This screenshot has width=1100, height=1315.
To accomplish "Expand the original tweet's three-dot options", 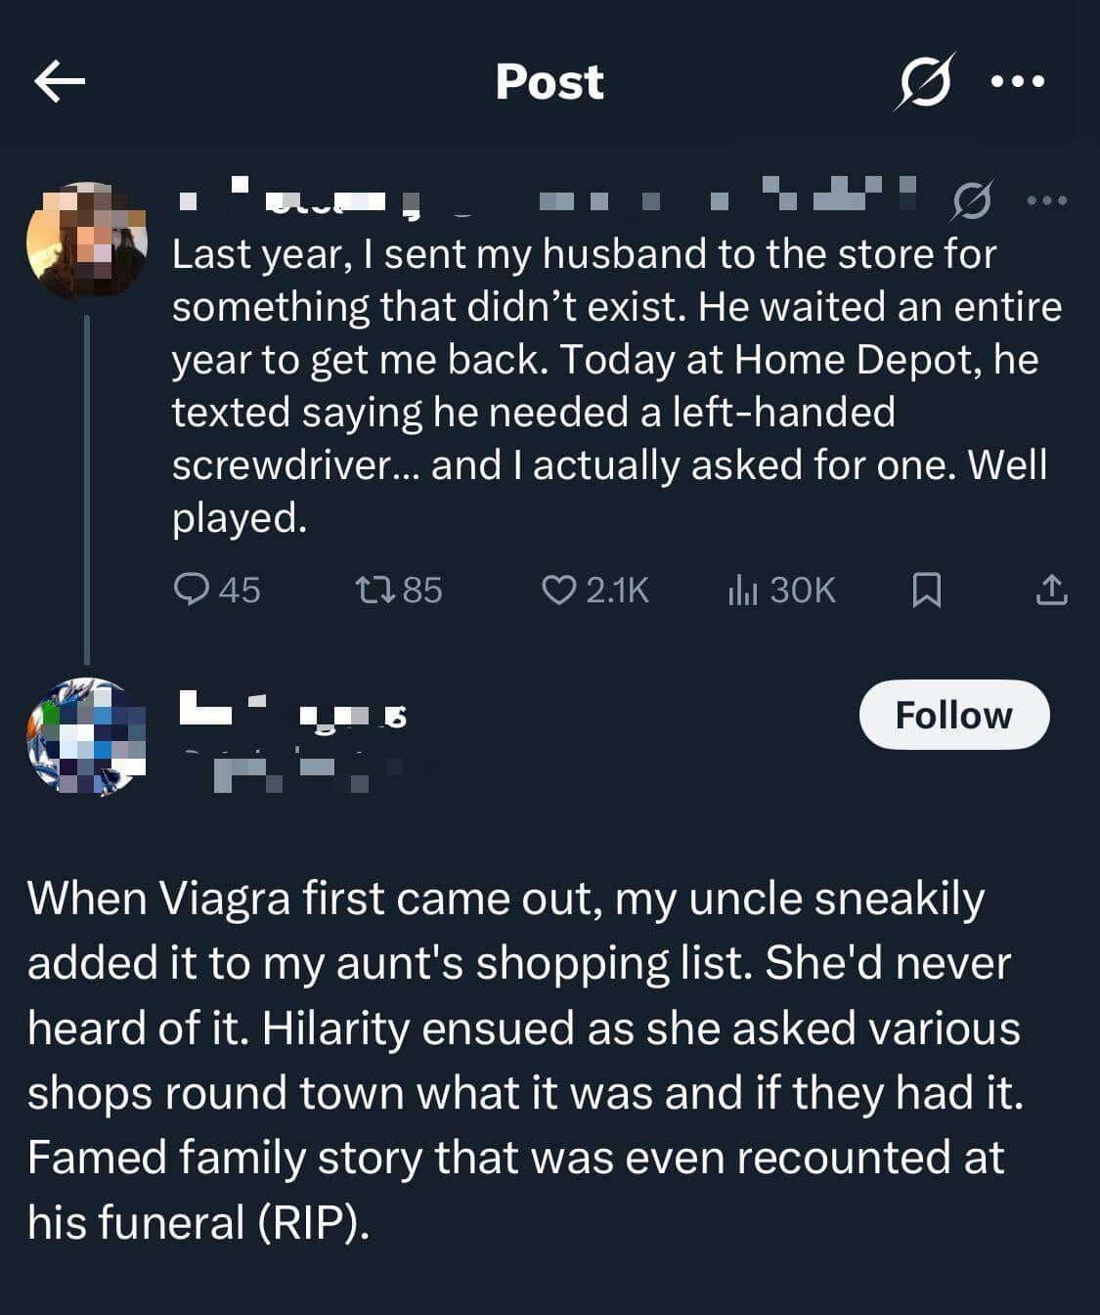I will pos(1047,200).
